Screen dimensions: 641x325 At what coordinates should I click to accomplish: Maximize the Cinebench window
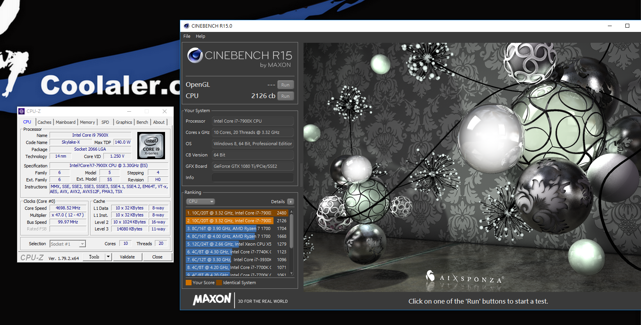coord(627,26)
